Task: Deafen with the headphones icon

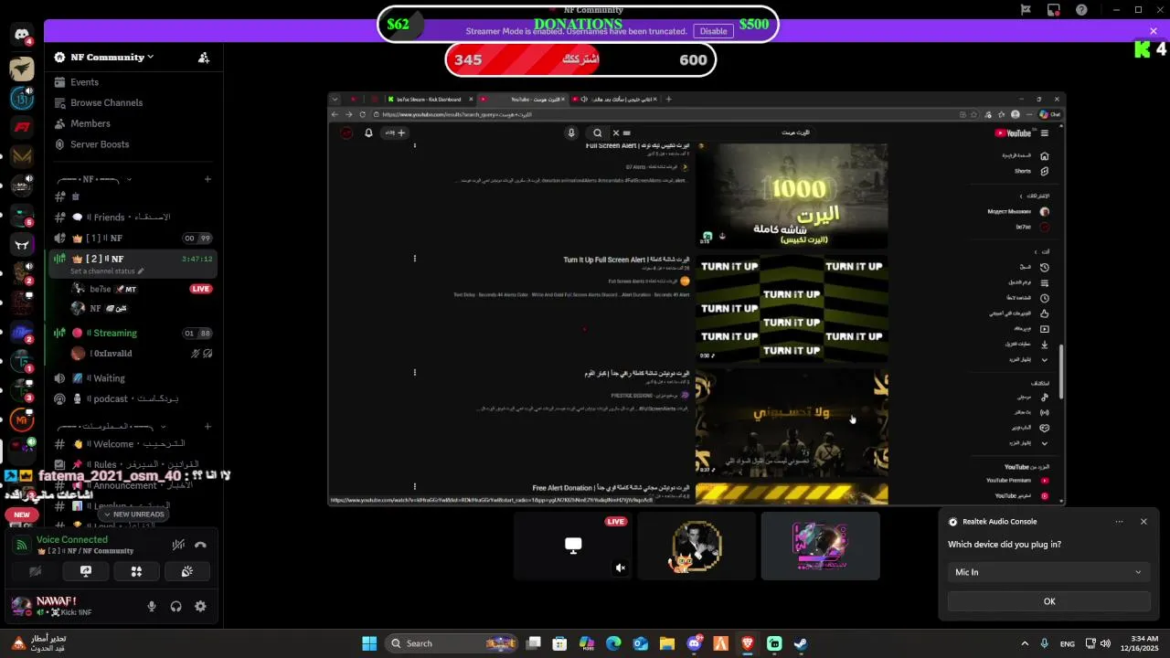Action: click(175, 606)
